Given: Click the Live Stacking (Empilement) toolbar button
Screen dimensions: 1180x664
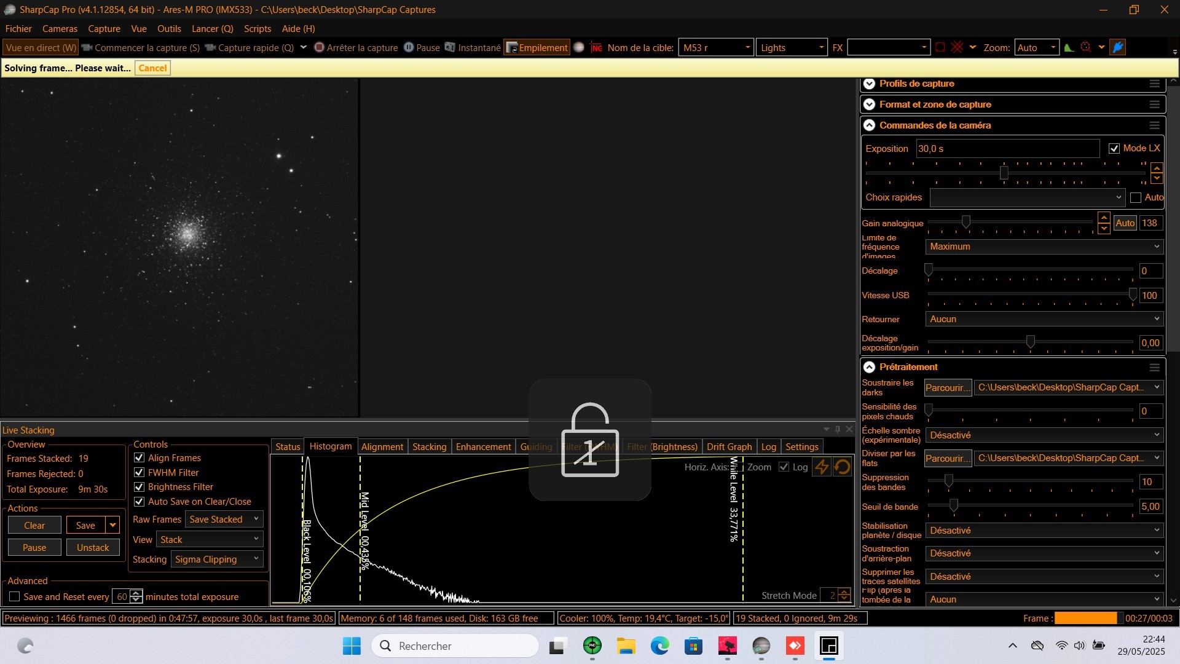Looking at the screenshot, I should (537, 47).
